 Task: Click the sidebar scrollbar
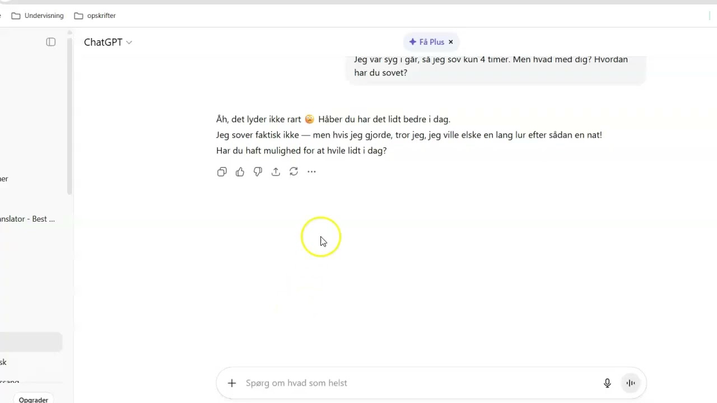(69, 116)
